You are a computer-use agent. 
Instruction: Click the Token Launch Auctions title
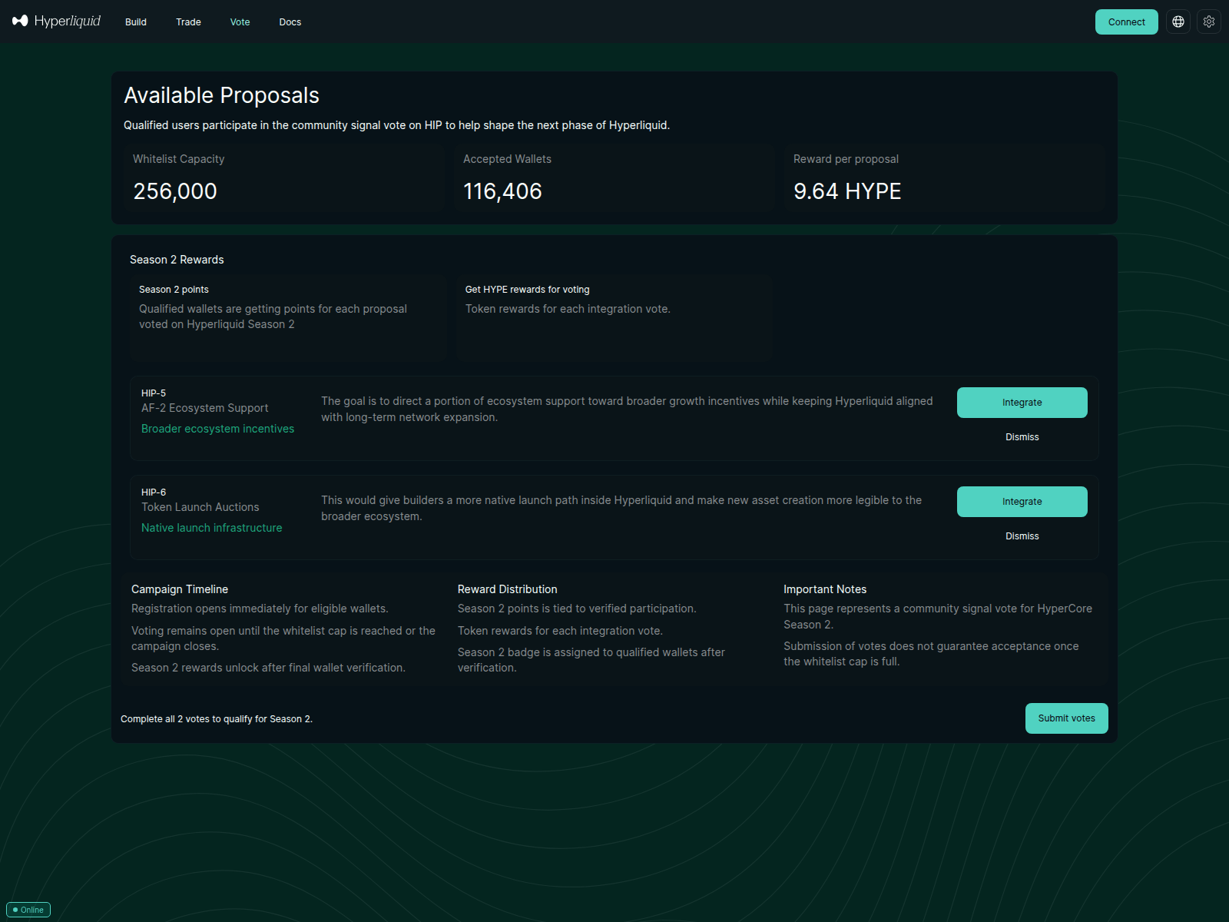(200, 507)
